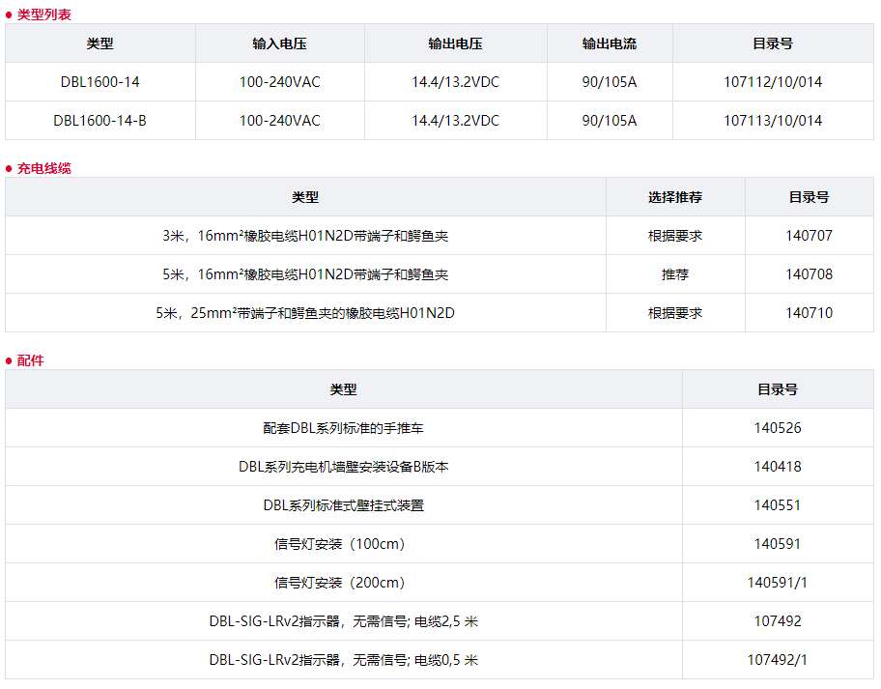Click the 输出电流 column header
This screenshot has width=881, height=689.
pos(609,43)
